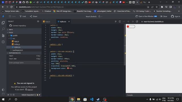
Task: Open the editor more options ellipsis
Action: 124,22
